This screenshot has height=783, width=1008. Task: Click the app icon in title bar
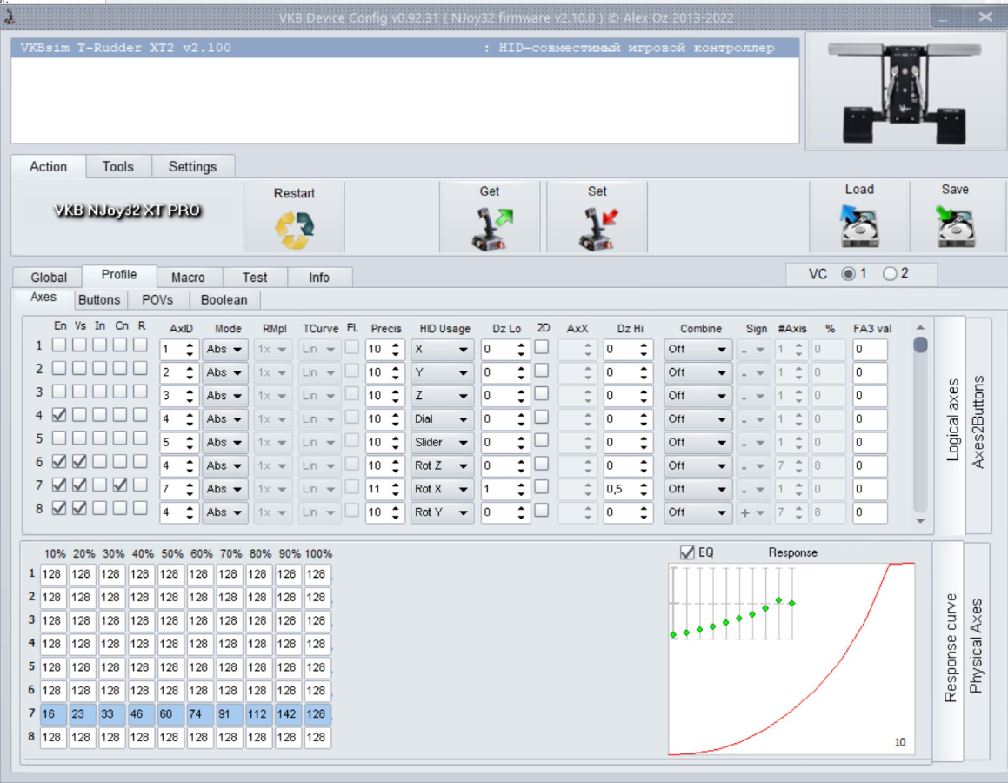(x=10, y=17)
